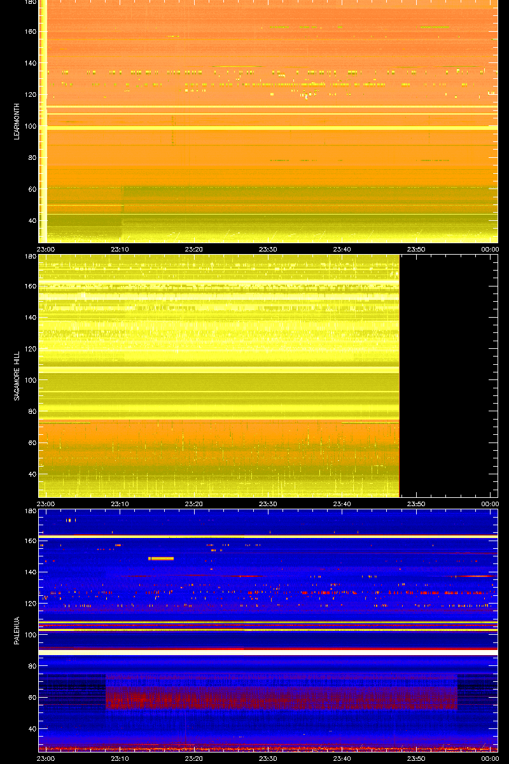
Task: Click the 120 tick on Sagamore Hill axis
Action: [31, 349]
